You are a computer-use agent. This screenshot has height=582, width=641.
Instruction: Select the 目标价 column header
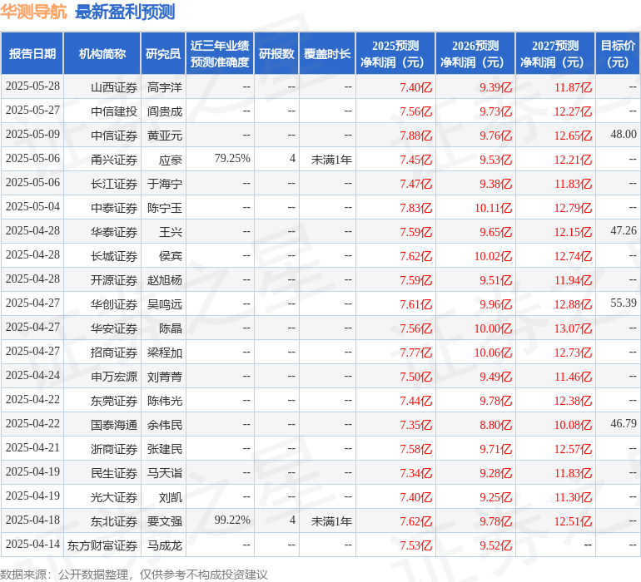(618, 54)
